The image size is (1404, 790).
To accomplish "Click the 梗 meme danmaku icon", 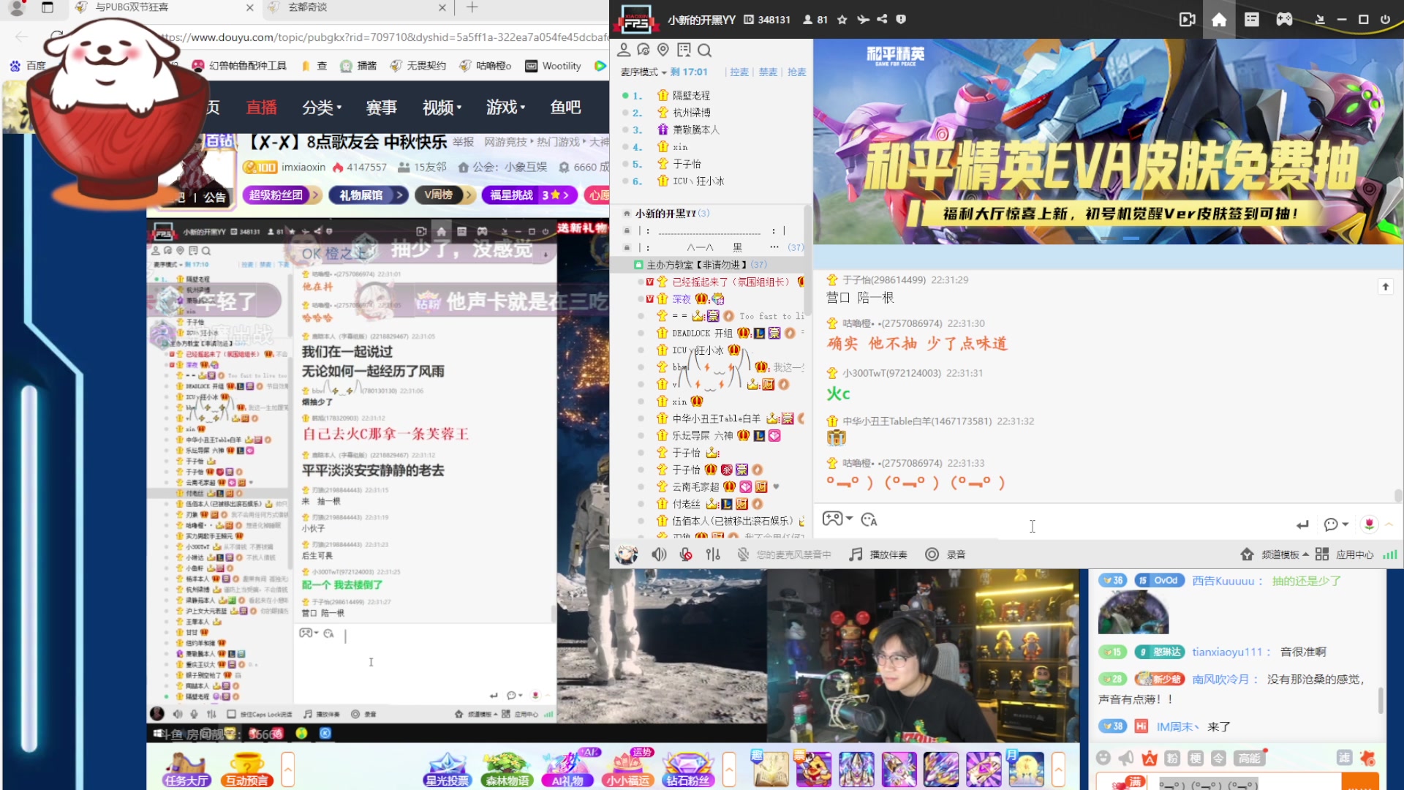I will coord(1196,758).
